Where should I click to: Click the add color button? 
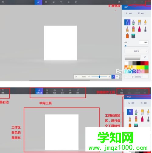pyautogui.click(x=136, y=77)
